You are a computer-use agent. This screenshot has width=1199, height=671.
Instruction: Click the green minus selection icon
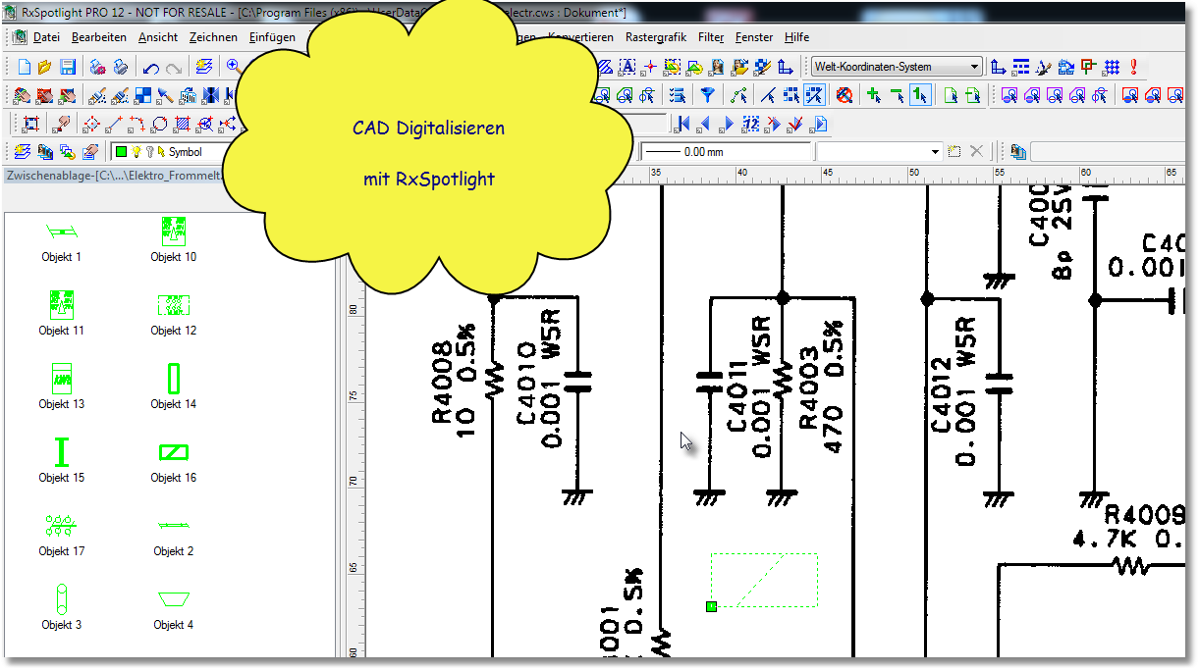click(x=897, y=95)
